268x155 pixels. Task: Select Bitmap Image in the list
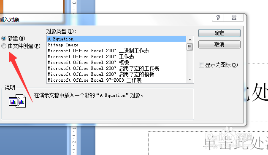pos(117,45)
